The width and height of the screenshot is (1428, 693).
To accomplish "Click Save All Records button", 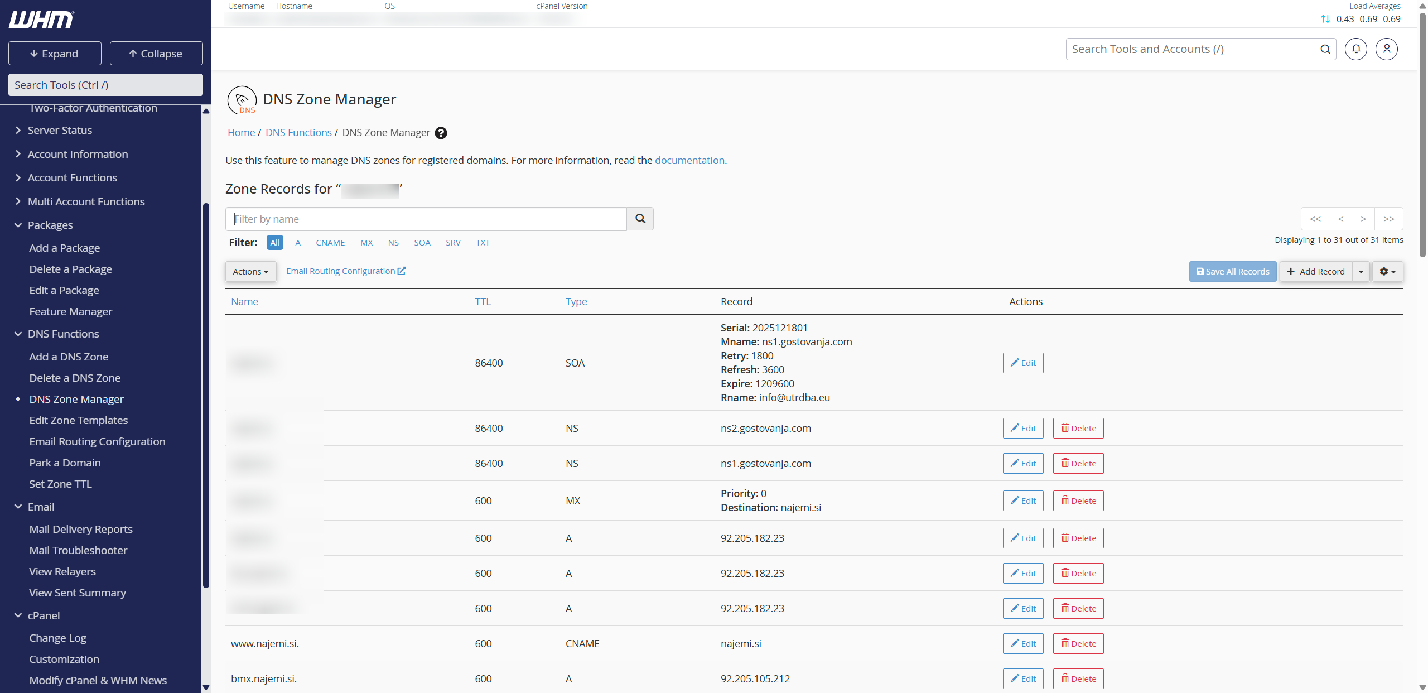I will pos(1233,272).
